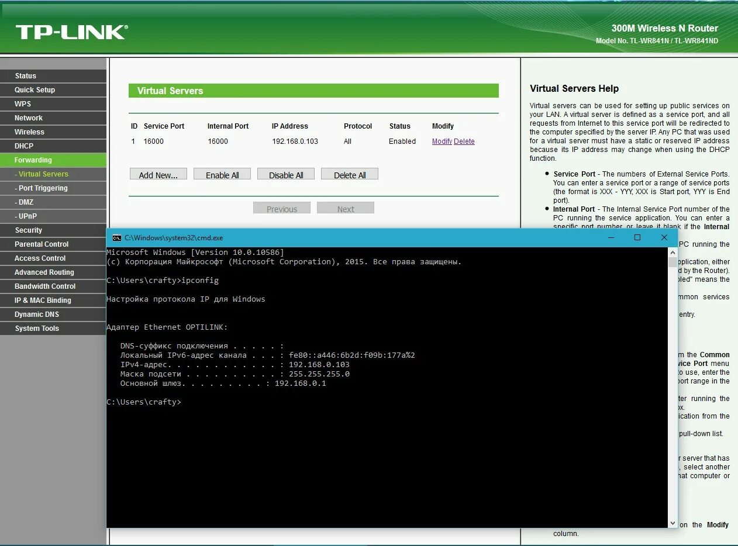This screenshot has width=738, height=546.
Task: Open System Tools
Action: point(36,328)
